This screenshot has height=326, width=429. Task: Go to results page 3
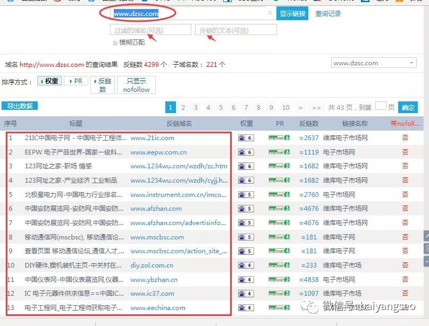pyautogui.click(x=196, y=107)
